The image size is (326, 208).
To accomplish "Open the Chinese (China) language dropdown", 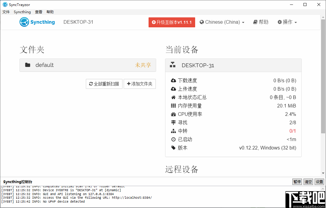I will (x=222, y=22).
